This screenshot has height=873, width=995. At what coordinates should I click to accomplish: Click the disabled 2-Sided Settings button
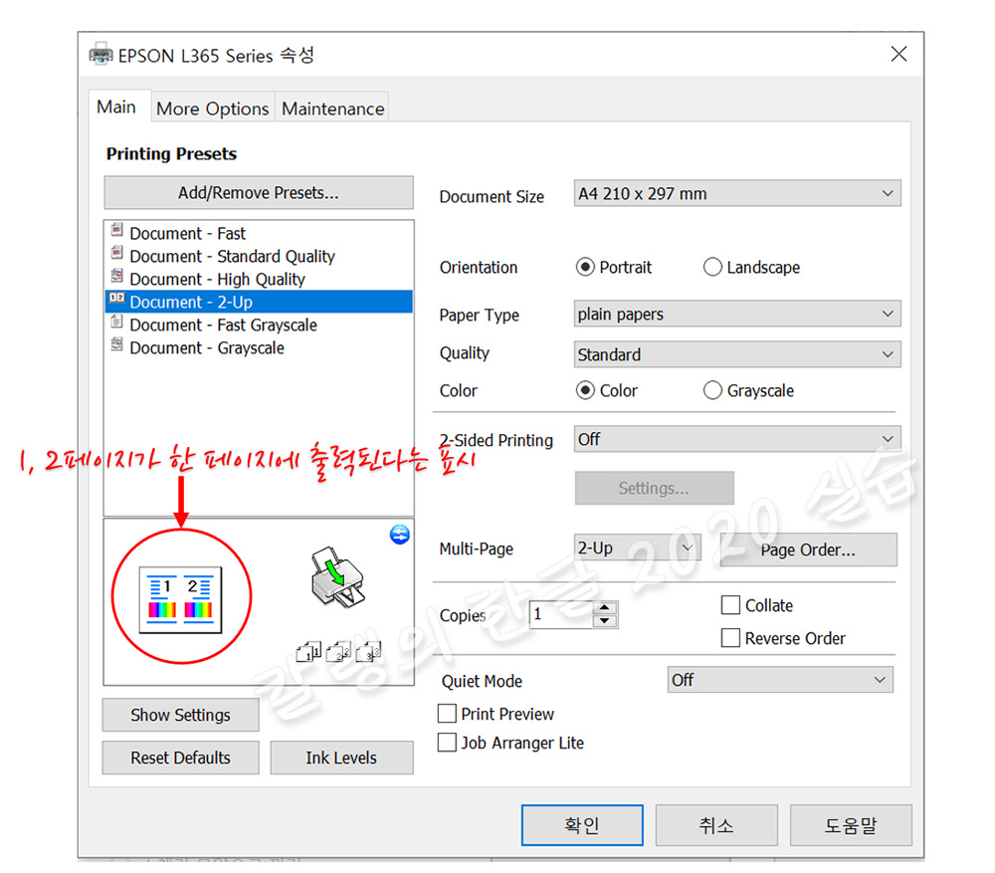pyautogui.click(x=655, y=488)
